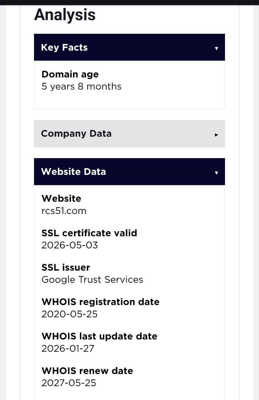Click the WHOIS renew date label

87,371
